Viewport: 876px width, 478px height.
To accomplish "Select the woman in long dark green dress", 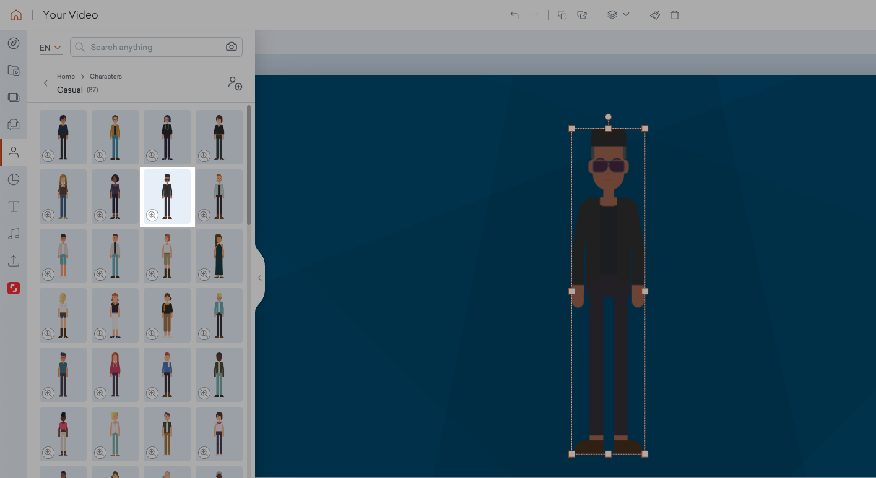I will [219, 256].
